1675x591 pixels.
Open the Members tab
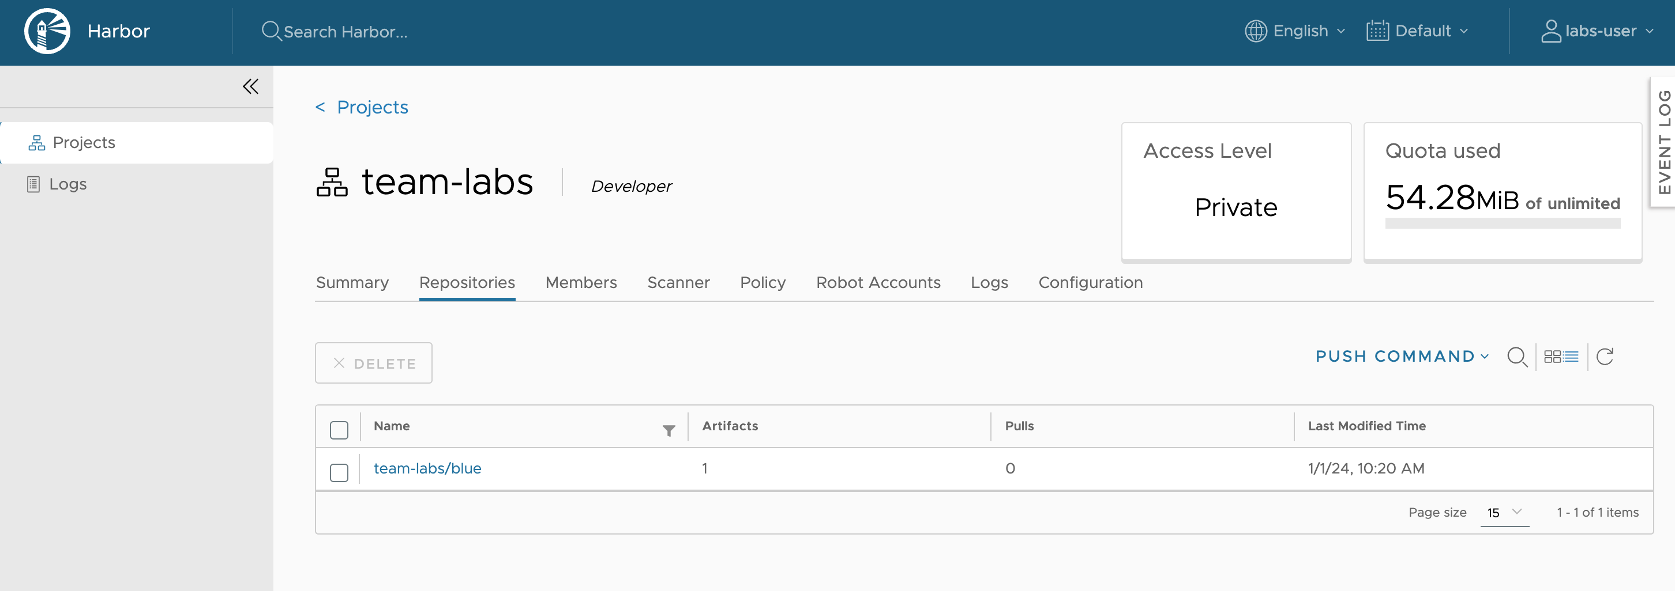pos(581,282)
